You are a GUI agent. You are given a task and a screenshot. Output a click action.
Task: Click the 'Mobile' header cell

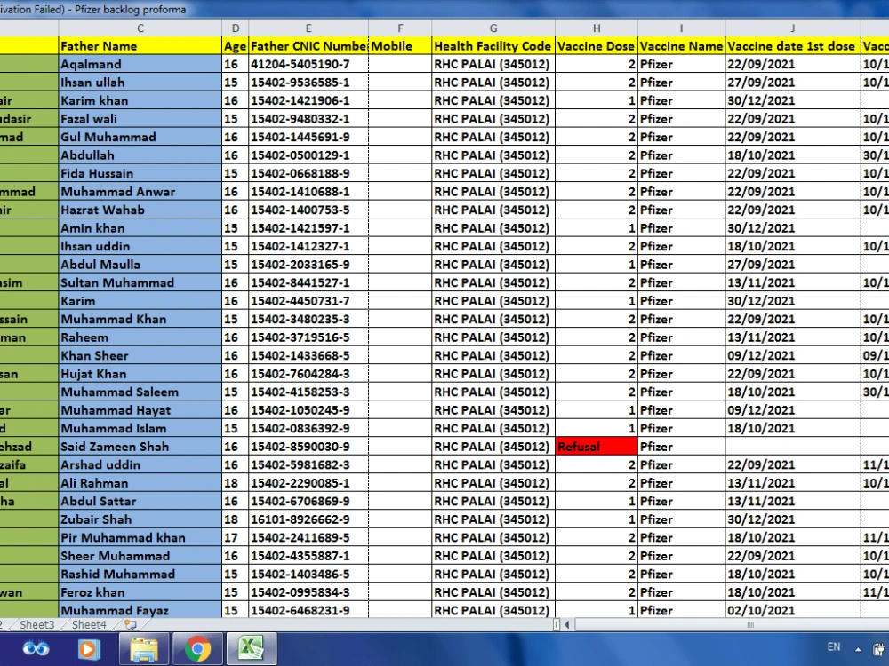[400, 46]
